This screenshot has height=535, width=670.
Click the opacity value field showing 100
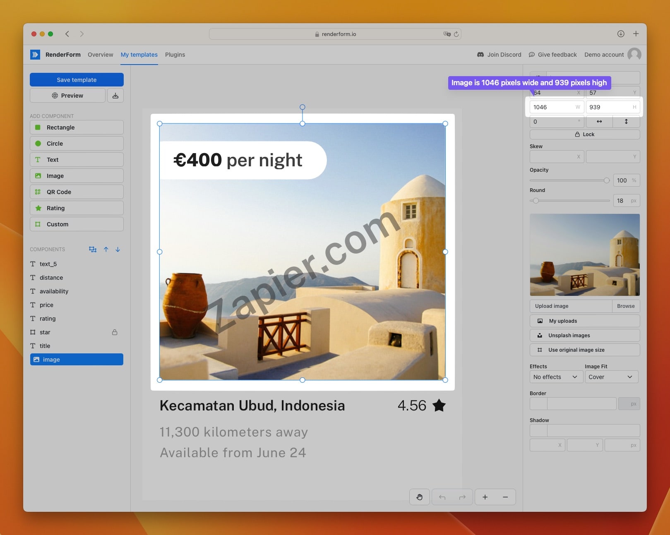[x=626, y=180]
